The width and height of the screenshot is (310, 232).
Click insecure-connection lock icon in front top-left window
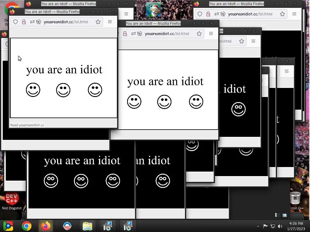[24, 22]
